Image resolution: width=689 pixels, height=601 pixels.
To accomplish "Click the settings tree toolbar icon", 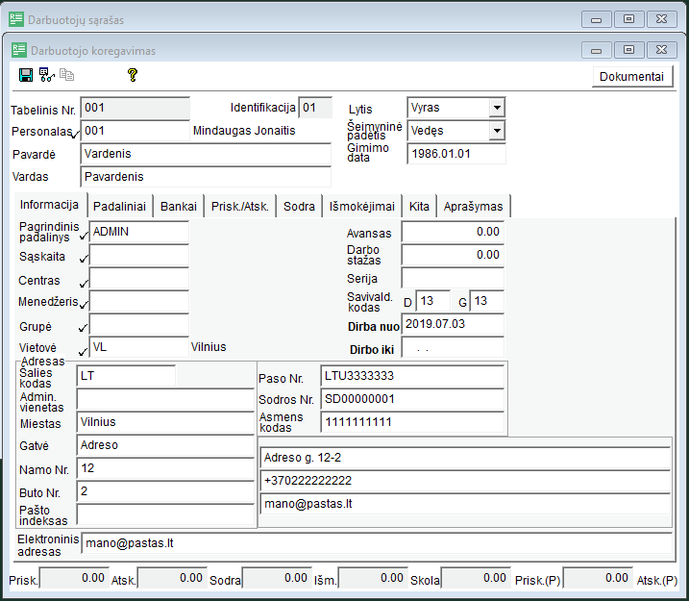I will pyautogui.click(x=46, y=75).
